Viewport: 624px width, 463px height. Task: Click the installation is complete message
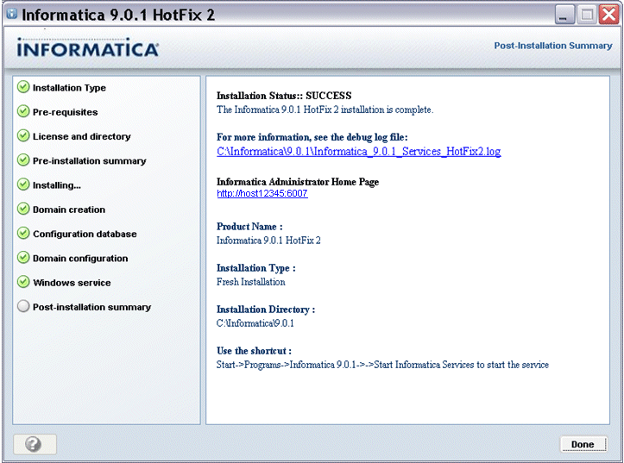pos(325,109)
